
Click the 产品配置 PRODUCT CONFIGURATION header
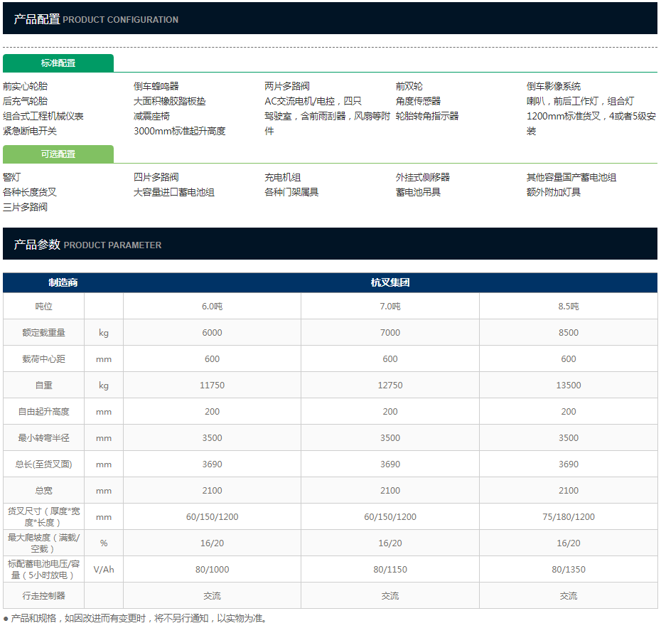pyautogui.click(x=96, y=19)
